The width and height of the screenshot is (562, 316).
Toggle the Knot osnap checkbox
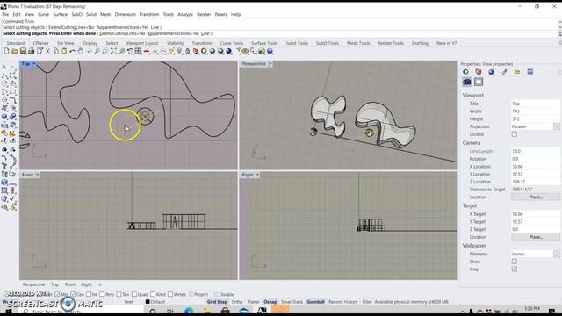point(153,295)
